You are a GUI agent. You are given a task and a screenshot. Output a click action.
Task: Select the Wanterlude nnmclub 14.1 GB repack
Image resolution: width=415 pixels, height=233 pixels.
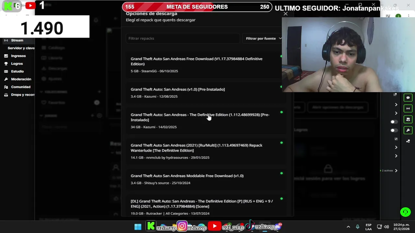206,151
